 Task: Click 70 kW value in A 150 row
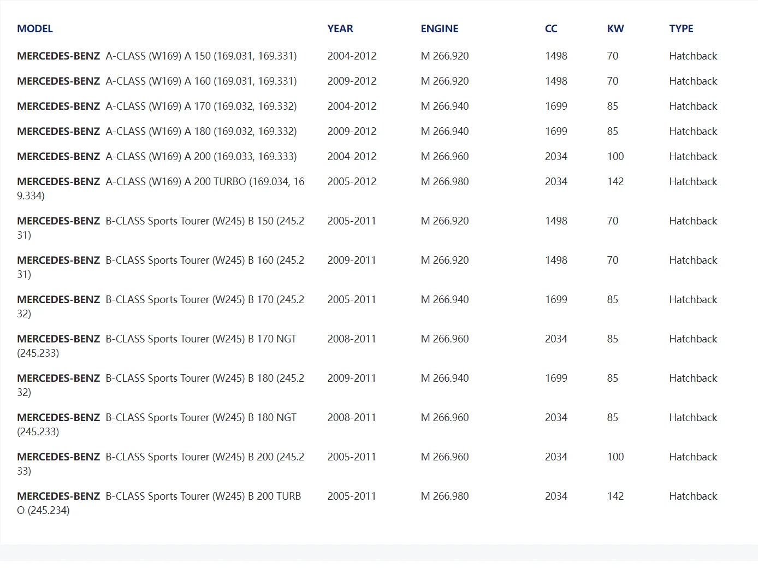click(613, 56)
